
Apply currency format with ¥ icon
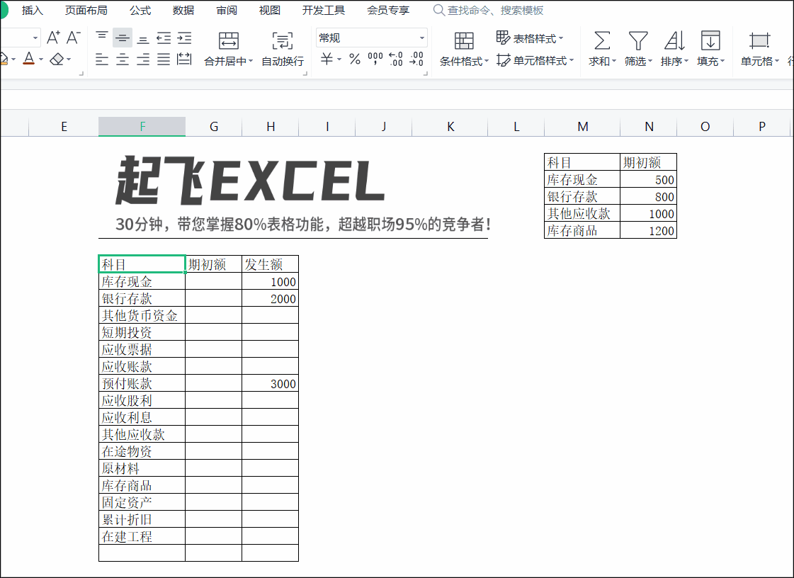click(x=327, y=59)
